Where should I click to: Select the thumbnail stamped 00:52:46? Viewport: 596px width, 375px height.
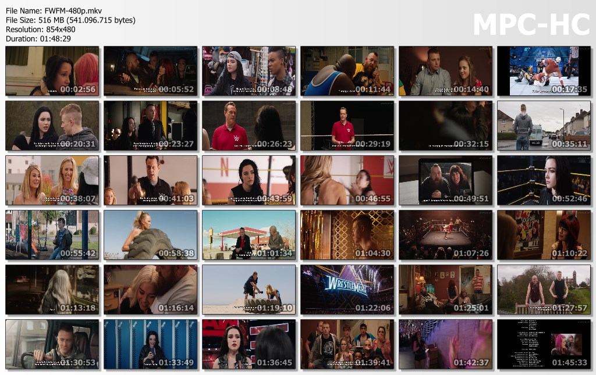544,180
